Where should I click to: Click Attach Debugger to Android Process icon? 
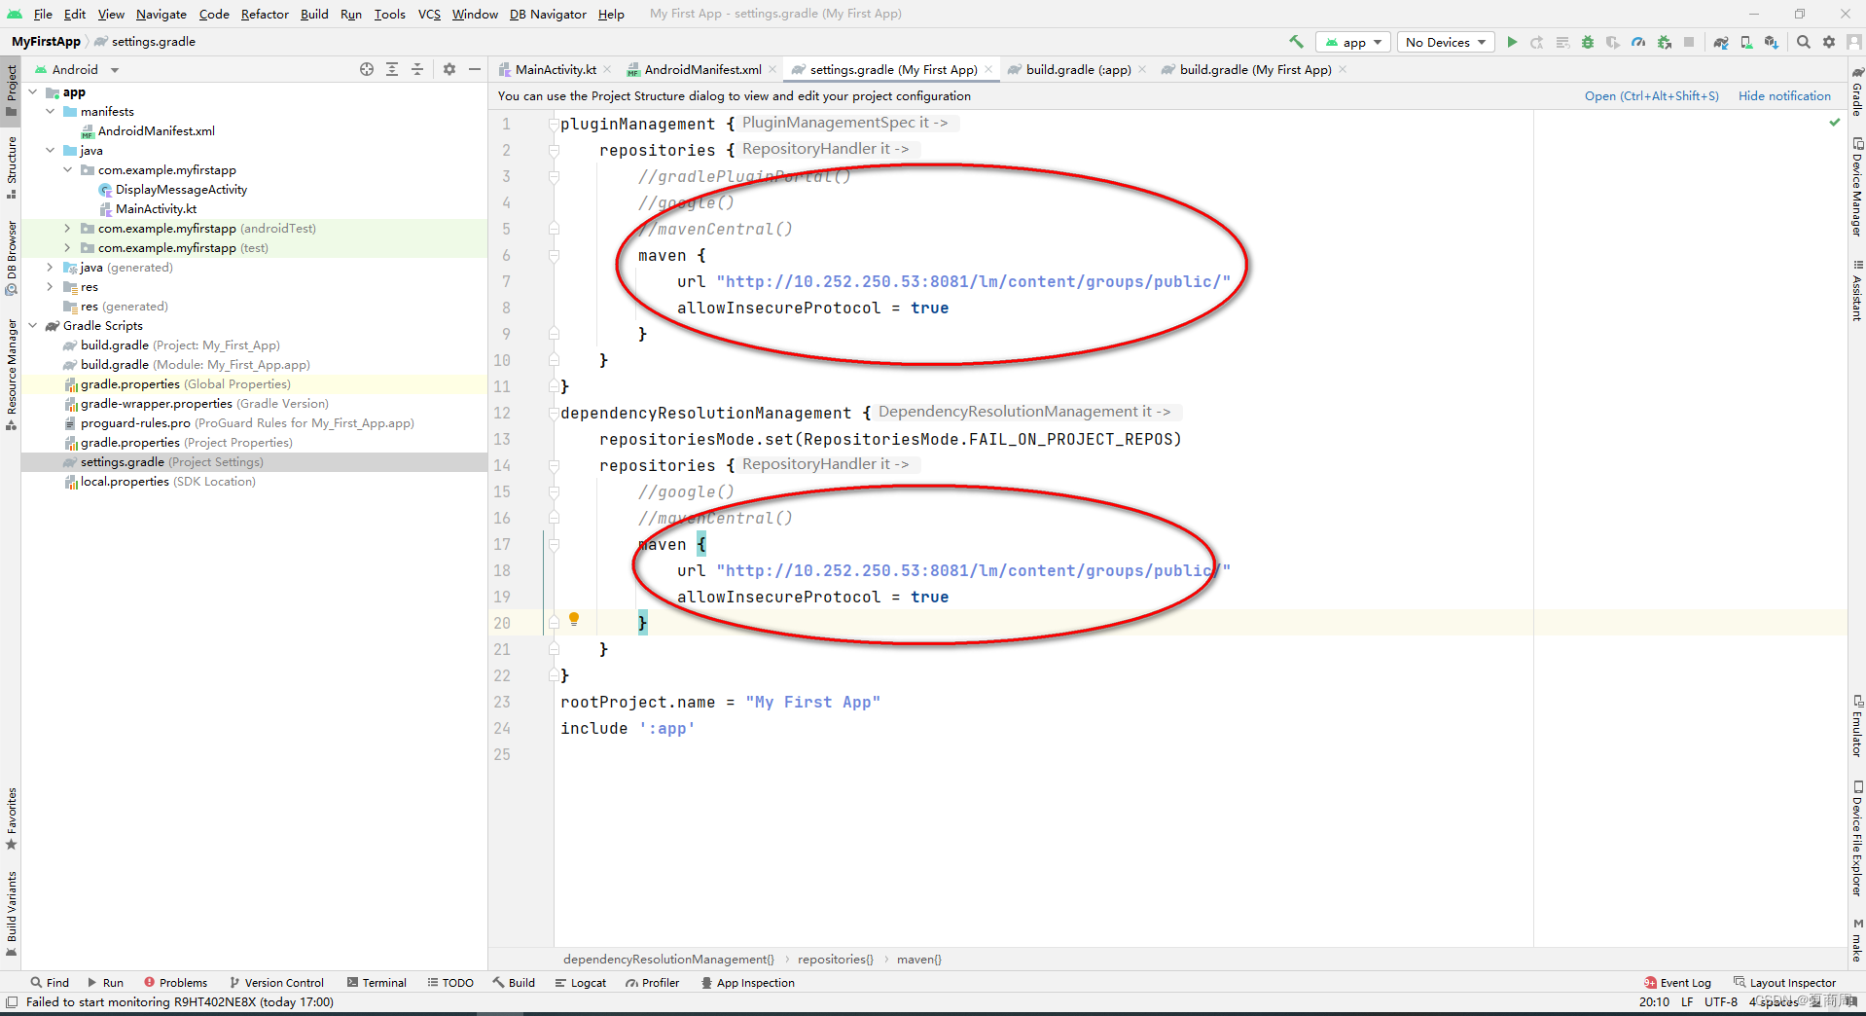tap(1665, 42)
